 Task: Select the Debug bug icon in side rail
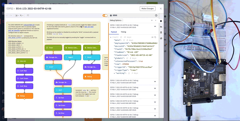(x=161, y=21)
